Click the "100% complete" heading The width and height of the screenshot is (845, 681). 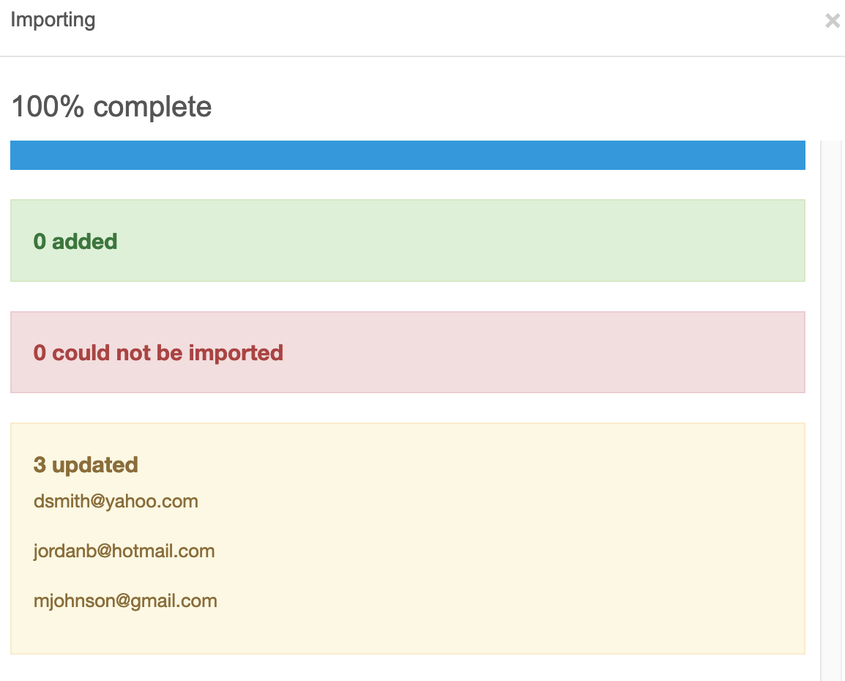point(111,107)
